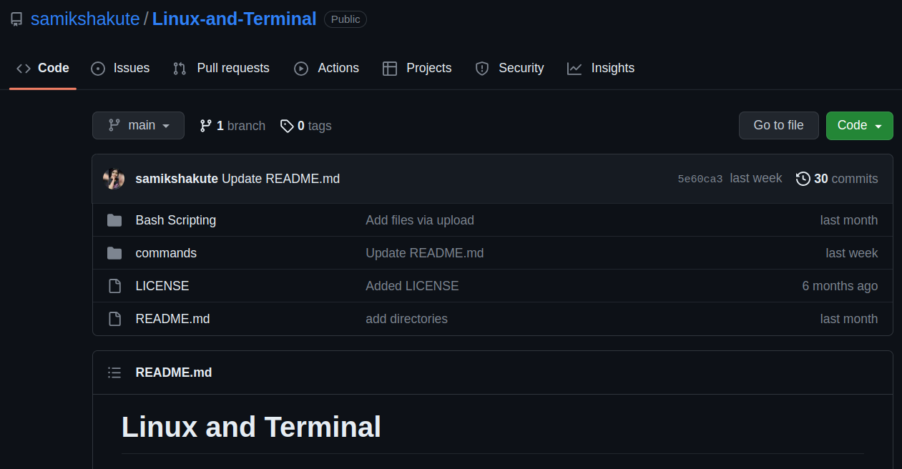Switch to the Issues tab

tap(120, 68)
